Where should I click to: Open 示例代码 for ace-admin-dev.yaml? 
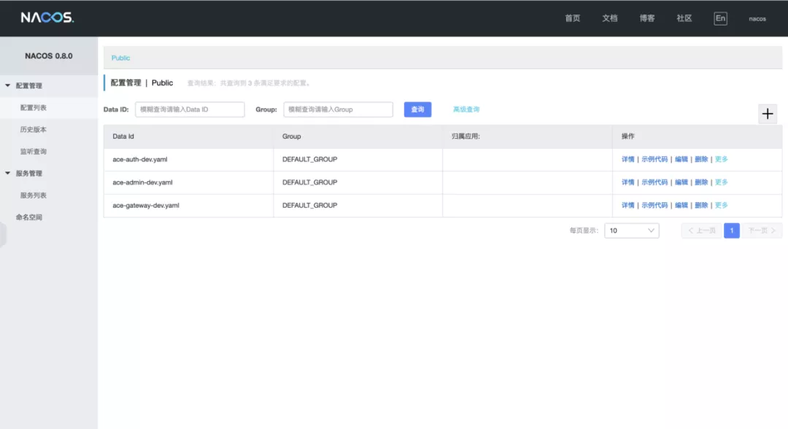click(x=655, y=182)
